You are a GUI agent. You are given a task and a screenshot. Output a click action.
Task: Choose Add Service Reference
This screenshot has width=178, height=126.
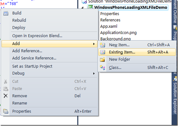click(x=49, y=58)
